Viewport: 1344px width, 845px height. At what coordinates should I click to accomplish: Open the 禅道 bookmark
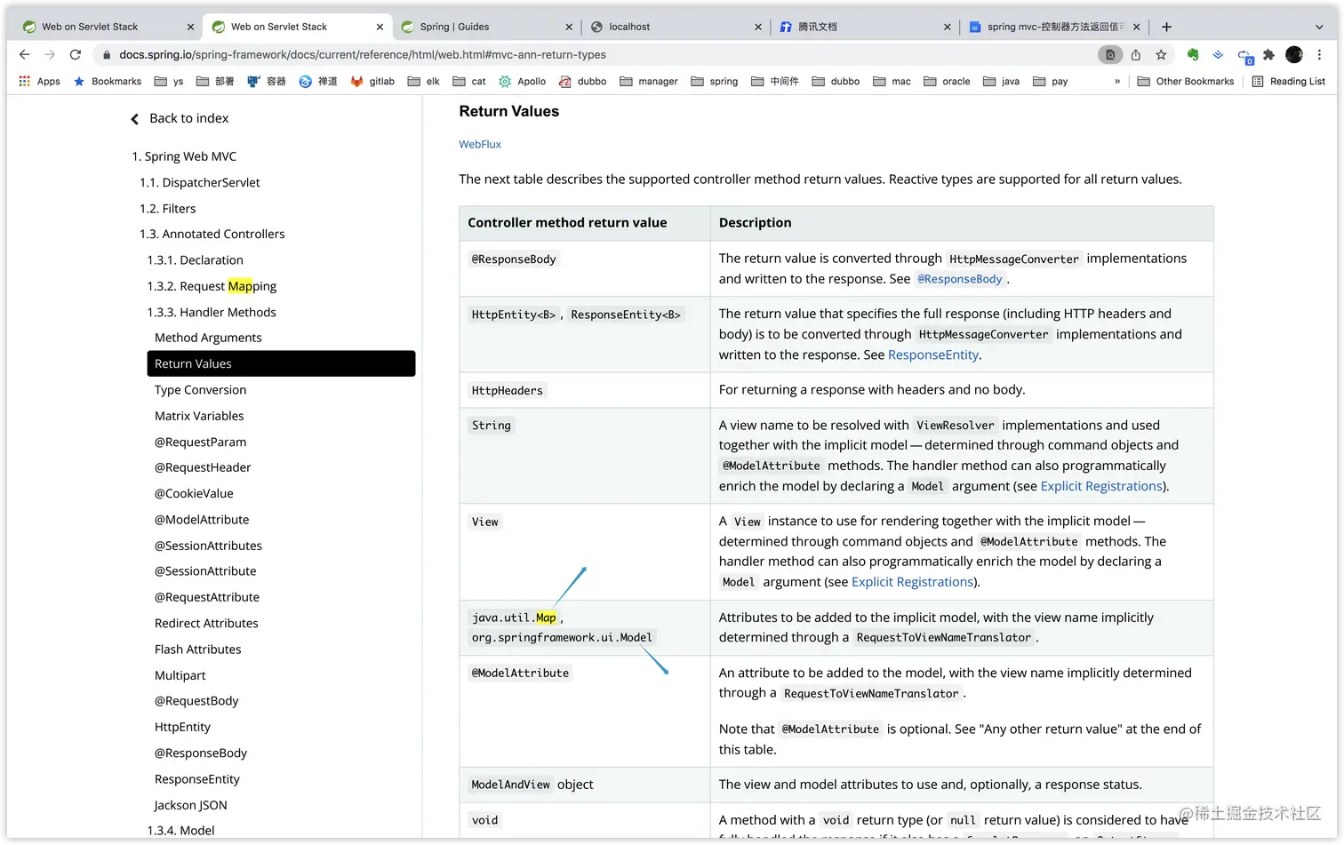click(x=318, y=81)
